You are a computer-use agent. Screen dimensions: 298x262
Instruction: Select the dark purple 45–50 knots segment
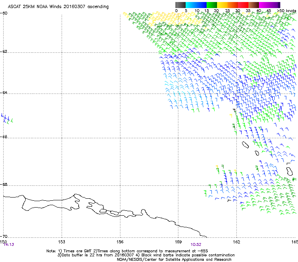(275, 5)
